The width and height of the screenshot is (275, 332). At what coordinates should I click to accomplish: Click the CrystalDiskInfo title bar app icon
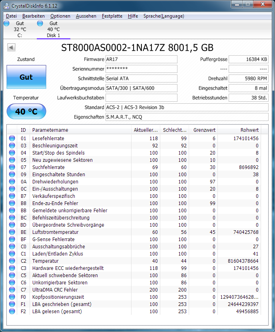6,6
